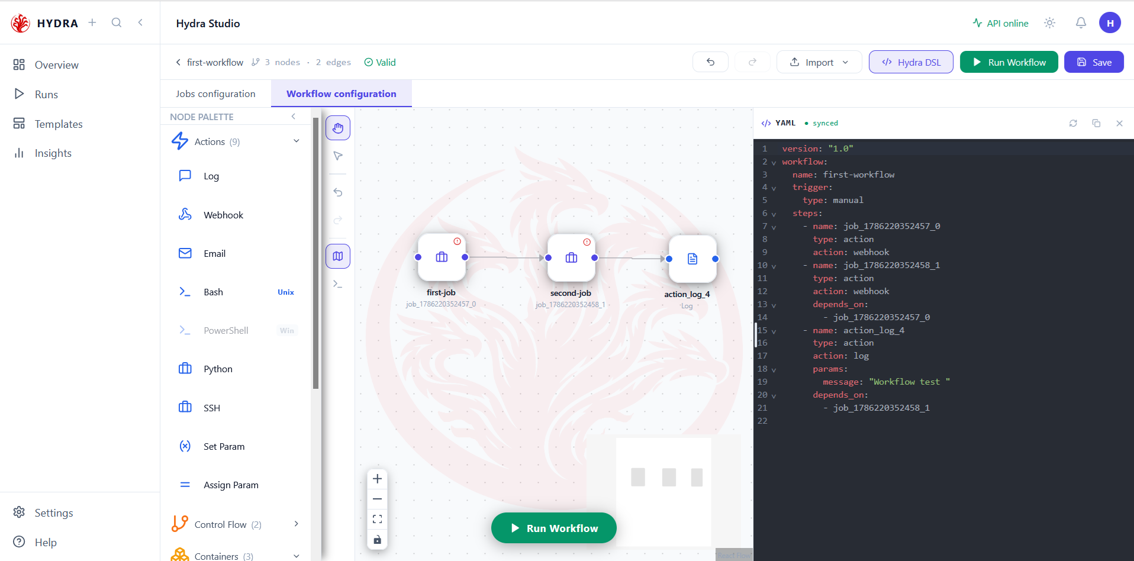The image size is (1134, 561).
Task: Close the YAML panel
Action: 1119,123
